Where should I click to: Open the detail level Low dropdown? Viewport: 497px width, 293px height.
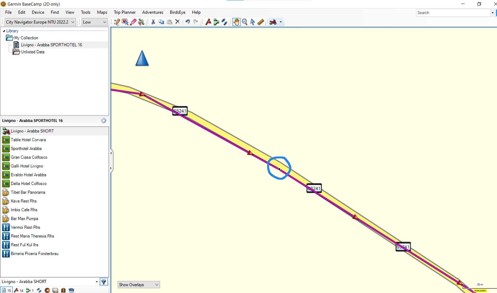[x=94, y=22]
